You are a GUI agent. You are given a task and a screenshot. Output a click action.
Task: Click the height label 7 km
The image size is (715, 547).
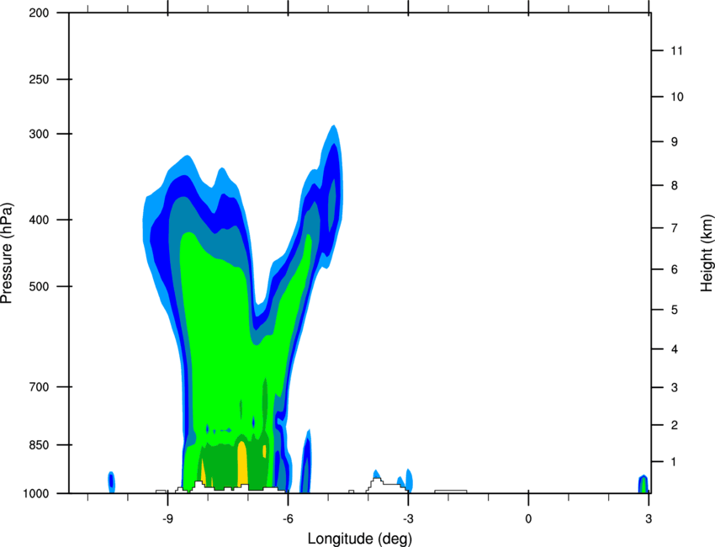click(x=675, y=228)
